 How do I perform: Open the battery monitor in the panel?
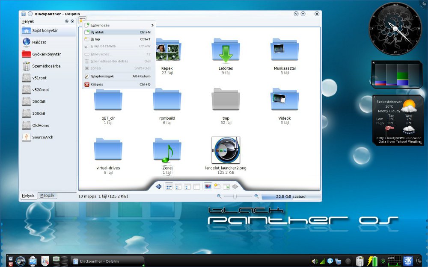click(x=372, y=261)
